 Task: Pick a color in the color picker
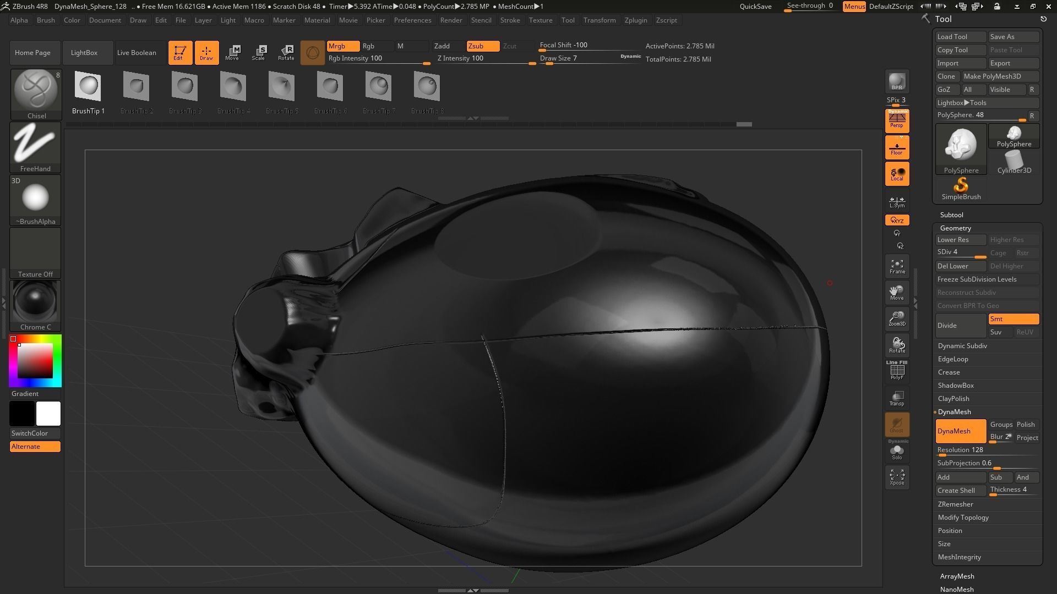click(x=35, y=361)
